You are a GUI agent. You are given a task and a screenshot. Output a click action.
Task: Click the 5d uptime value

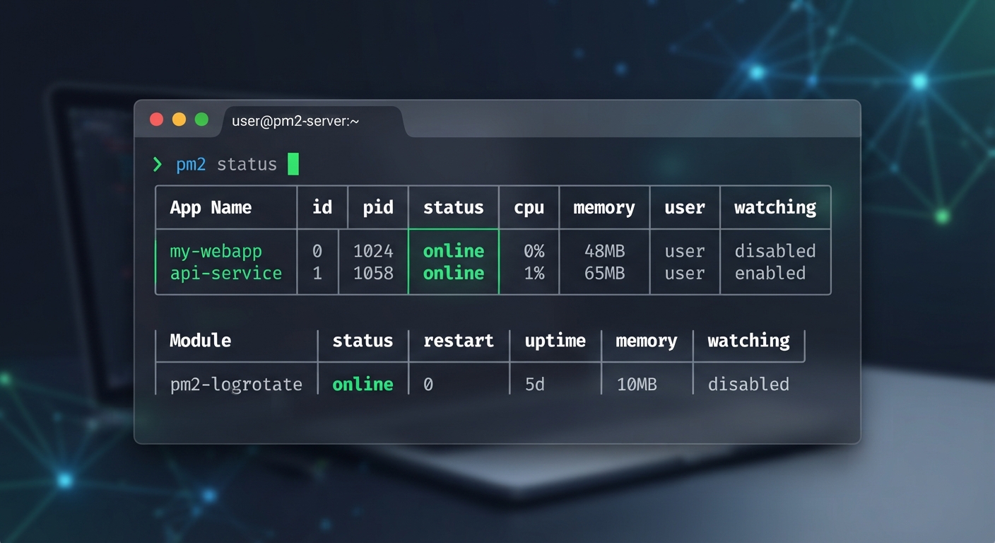(x=535, y=385)
